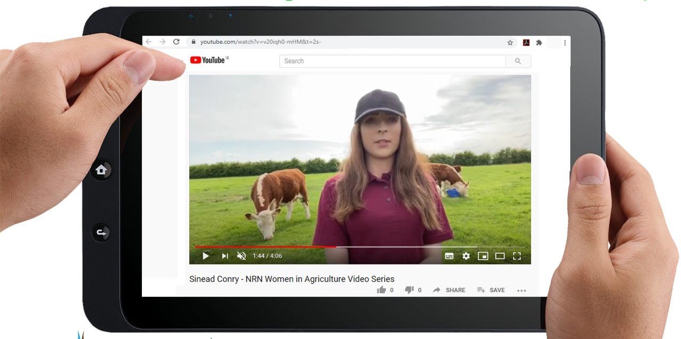Image resolution: width=681 pixels, height=339 pixels.
Task: Click the Sinead Conry video title
Action: click(292, 279)
